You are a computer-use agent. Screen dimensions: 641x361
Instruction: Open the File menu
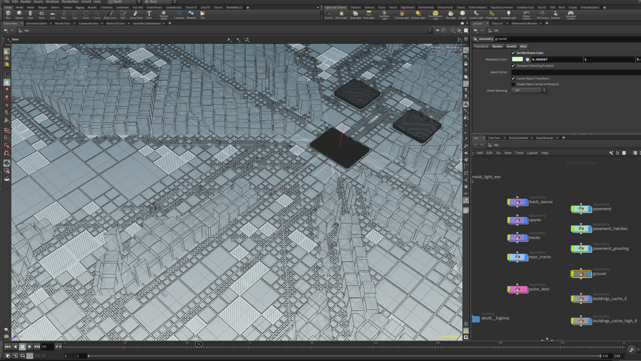pos(7,2)
